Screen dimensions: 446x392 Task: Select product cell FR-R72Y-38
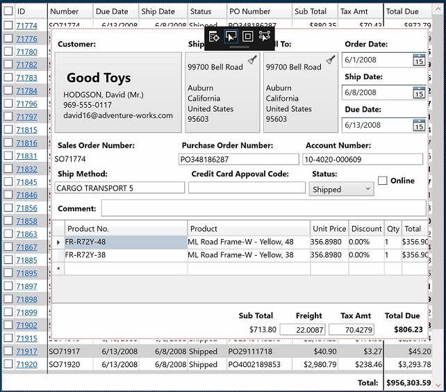(x=126, y=255)
